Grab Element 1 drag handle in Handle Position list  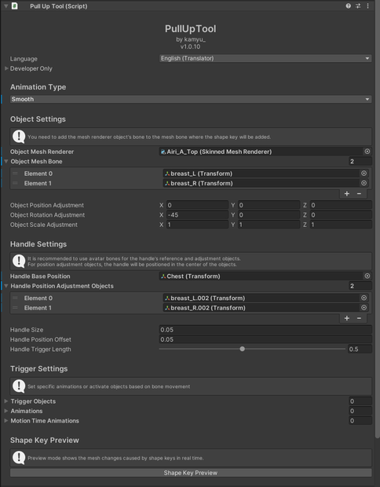tap(15, 308)
